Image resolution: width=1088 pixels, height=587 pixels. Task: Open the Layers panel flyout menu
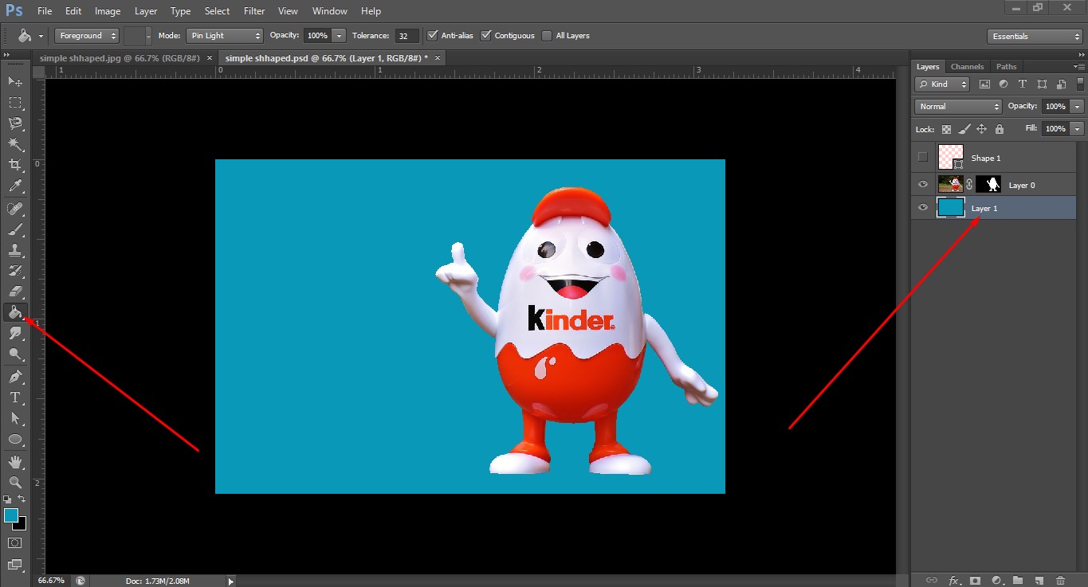pos(1079,67)
